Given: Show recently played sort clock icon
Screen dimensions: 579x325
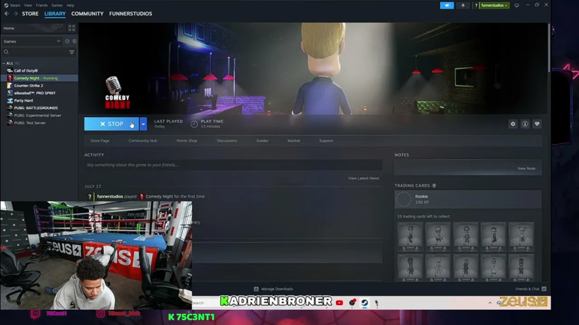Looking at the screenshot, I should (67, 41).
